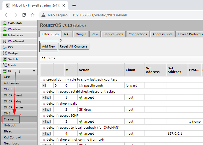This screenshot has width=203, height=145.
Task: Open the Mangle tab
Action: (81, 34)
